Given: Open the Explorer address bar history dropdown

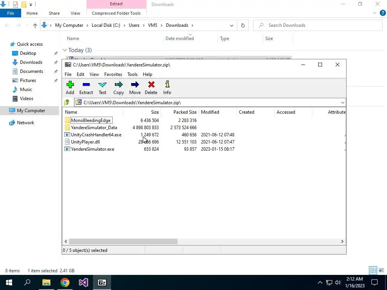Looking at the screenshot, I should pyautogui.click(x=232, y=25).
